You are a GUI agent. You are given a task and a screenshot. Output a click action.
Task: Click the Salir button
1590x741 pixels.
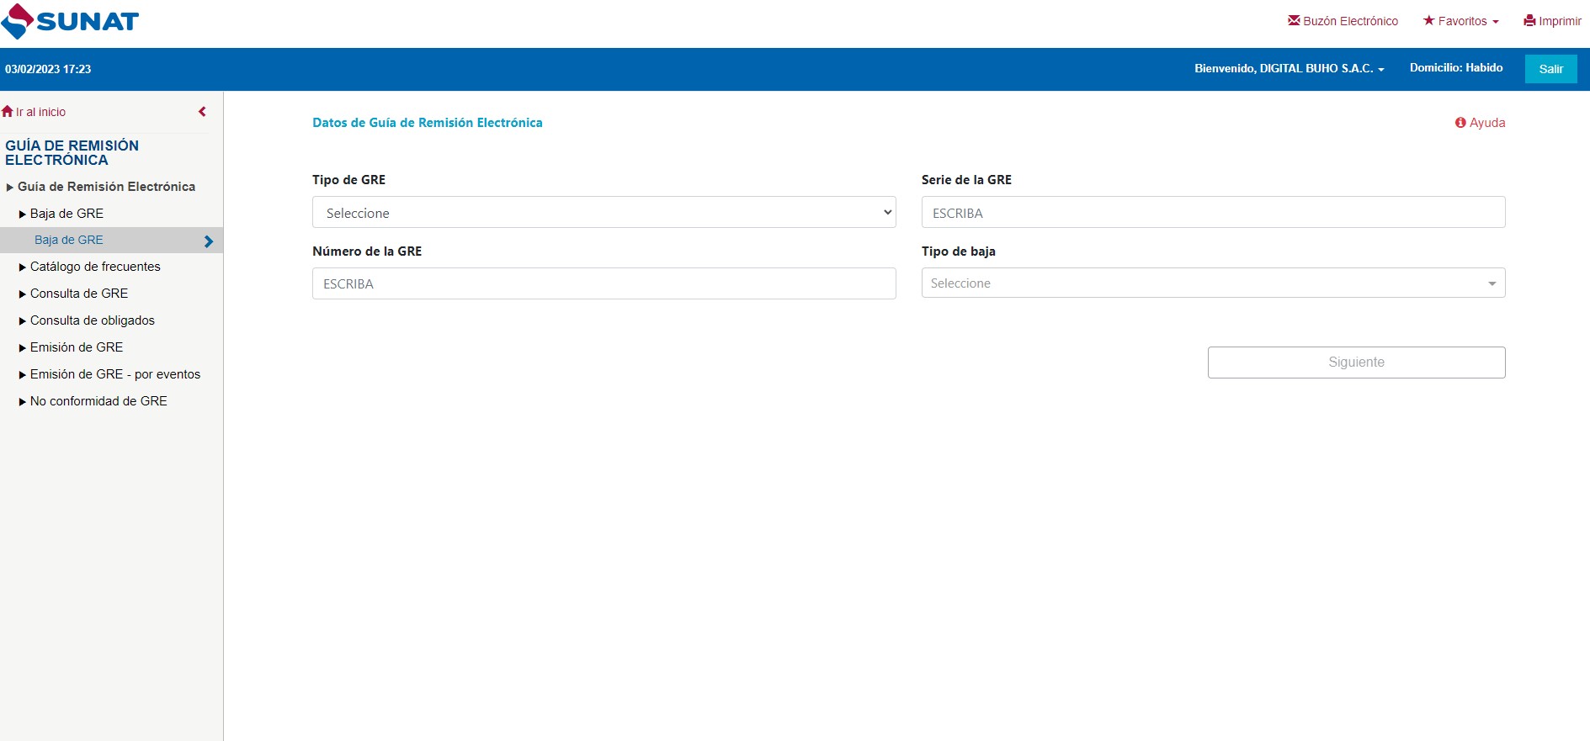pos(1550,69)
